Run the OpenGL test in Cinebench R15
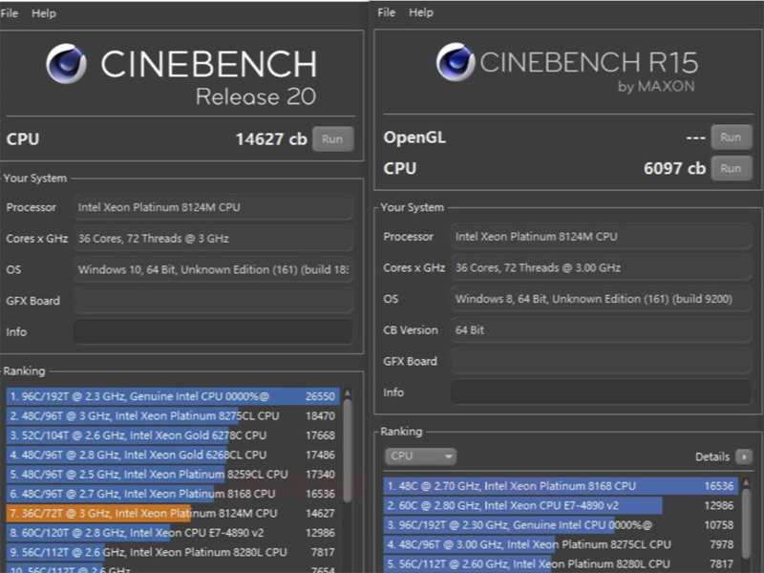Image resolution: width=764 pixels, height=573 pixels. click(731, 138)
